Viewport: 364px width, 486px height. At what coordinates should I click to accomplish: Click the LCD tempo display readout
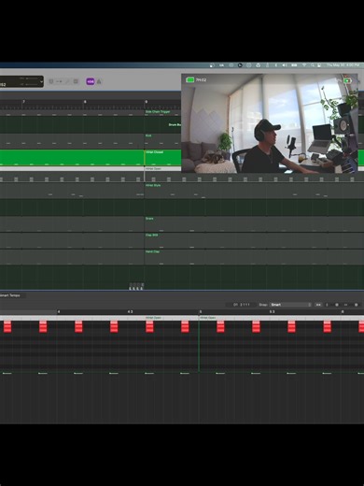click(x=4, y=84)
